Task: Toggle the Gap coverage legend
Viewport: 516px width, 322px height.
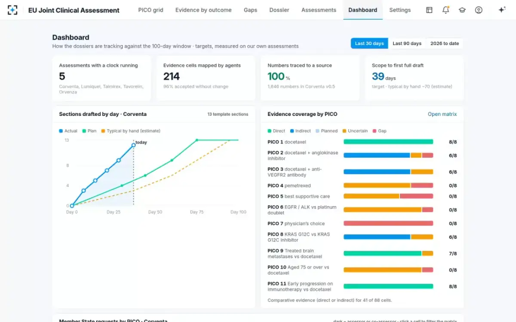Action: coord(380,131)
